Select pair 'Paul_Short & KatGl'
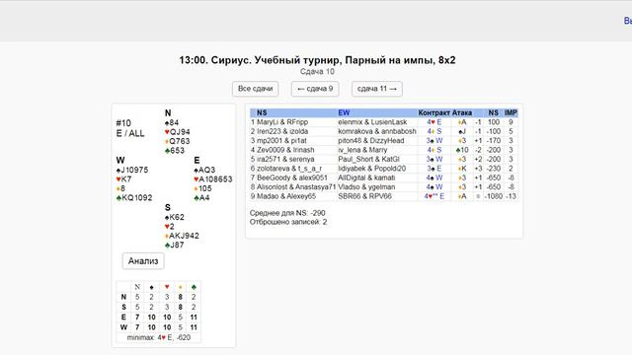 point(368,160)
